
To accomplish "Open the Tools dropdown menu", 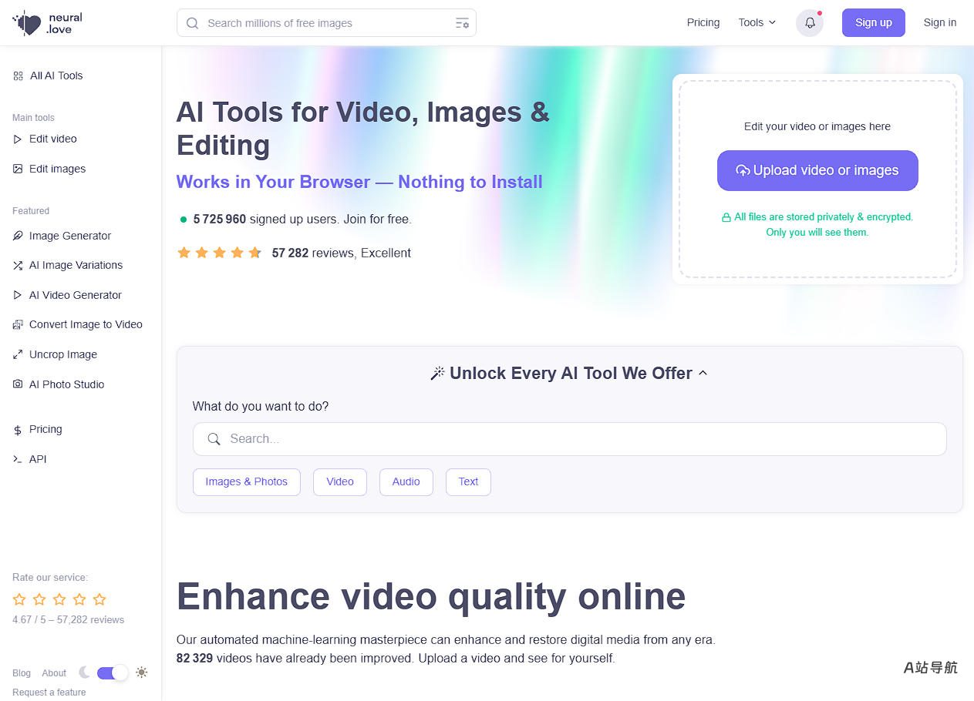I will point(757,23).
